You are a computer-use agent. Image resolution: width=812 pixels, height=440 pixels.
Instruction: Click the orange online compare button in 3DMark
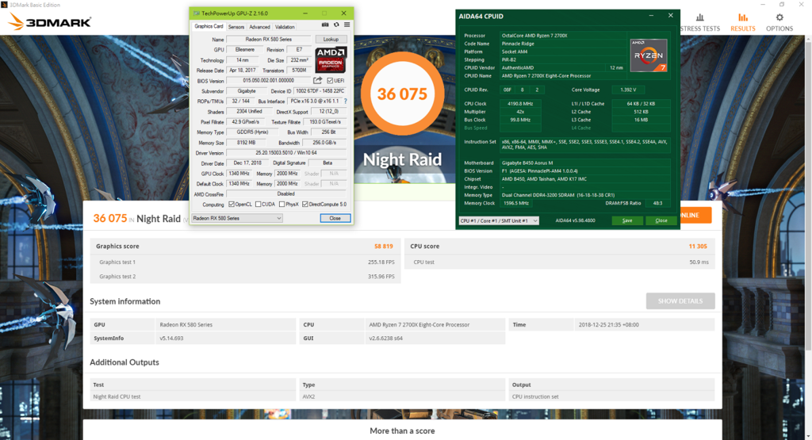click(x=695, y=215)
